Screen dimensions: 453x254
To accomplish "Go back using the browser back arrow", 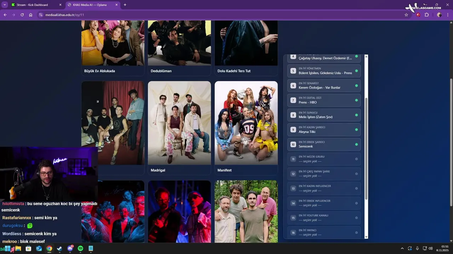I will 5,15.
